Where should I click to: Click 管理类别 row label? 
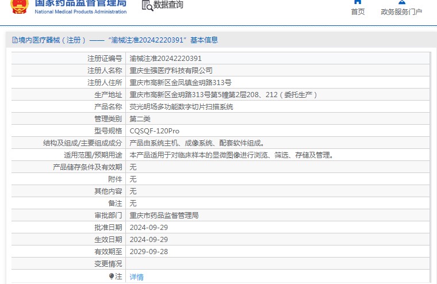click(x=108, y=119)
